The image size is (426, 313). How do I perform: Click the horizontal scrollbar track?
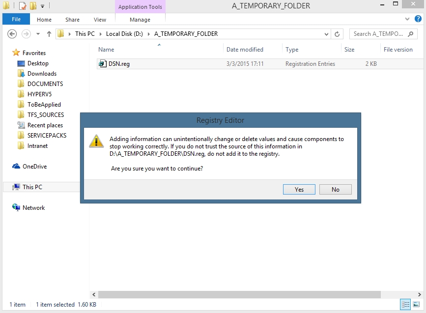pyautogui.click(x=246, y=294)
